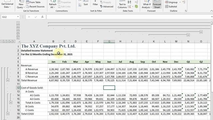This screenshot has height=120, width=213.
Task: Click the Ungroup button
Action: point(171,2)
